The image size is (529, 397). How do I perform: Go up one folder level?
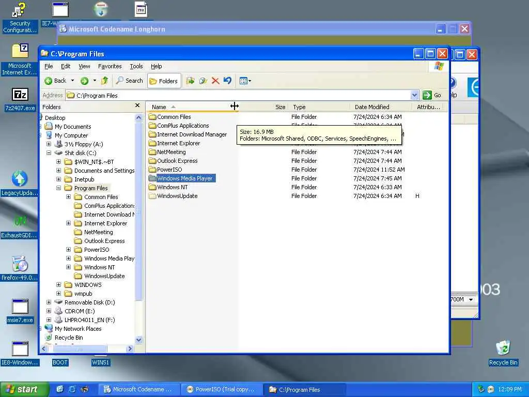(x=105, y=81)
